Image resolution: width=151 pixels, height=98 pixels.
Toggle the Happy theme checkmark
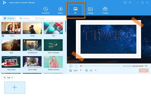click(x=3, y=36)
